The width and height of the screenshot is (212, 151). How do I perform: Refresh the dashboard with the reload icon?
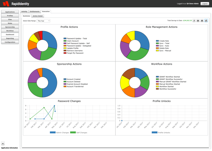[206, 20]
